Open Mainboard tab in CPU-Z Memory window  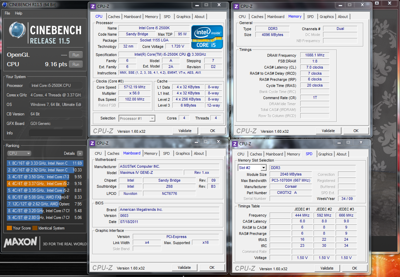coord(276,17)
